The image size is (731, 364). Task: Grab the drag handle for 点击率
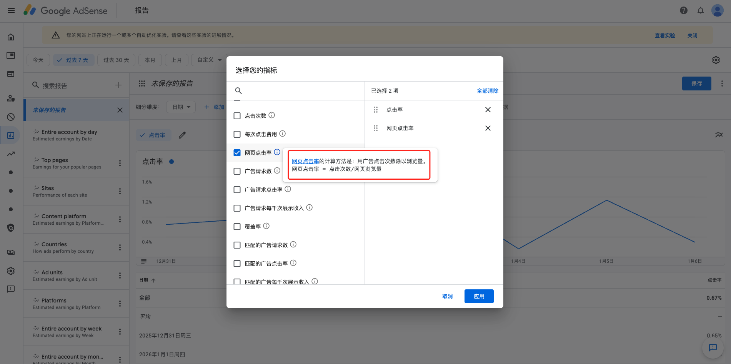(x=376, y=110)
